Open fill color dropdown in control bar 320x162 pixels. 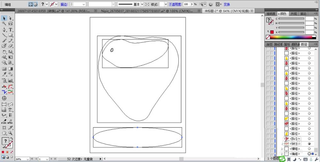47,4
